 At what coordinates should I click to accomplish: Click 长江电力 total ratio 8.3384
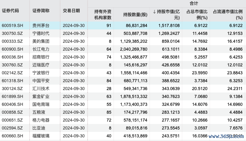(201, 49)
